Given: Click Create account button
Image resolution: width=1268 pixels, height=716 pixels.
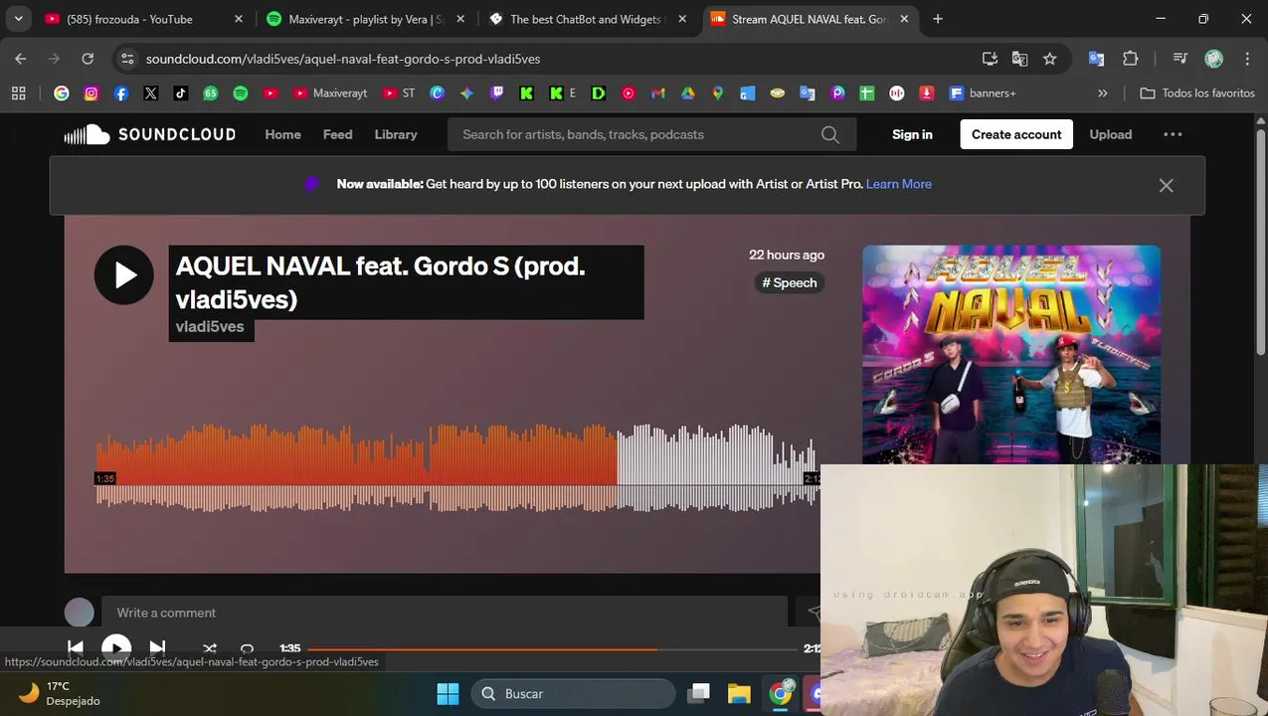Looking at the screenshot, I should pos(1016,134).
